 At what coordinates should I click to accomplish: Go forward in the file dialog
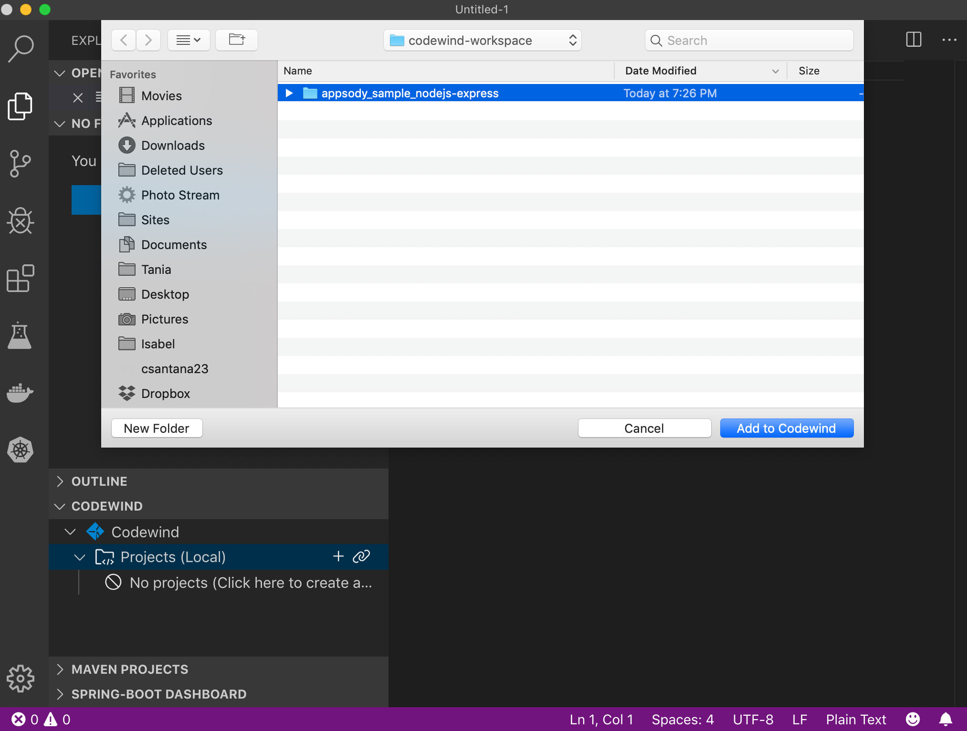coord(148,40)
